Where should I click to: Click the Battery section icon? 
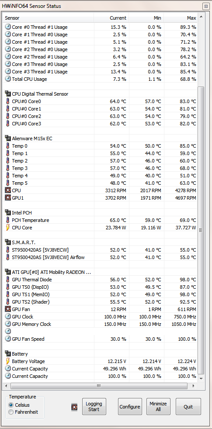tap(8, 354)
